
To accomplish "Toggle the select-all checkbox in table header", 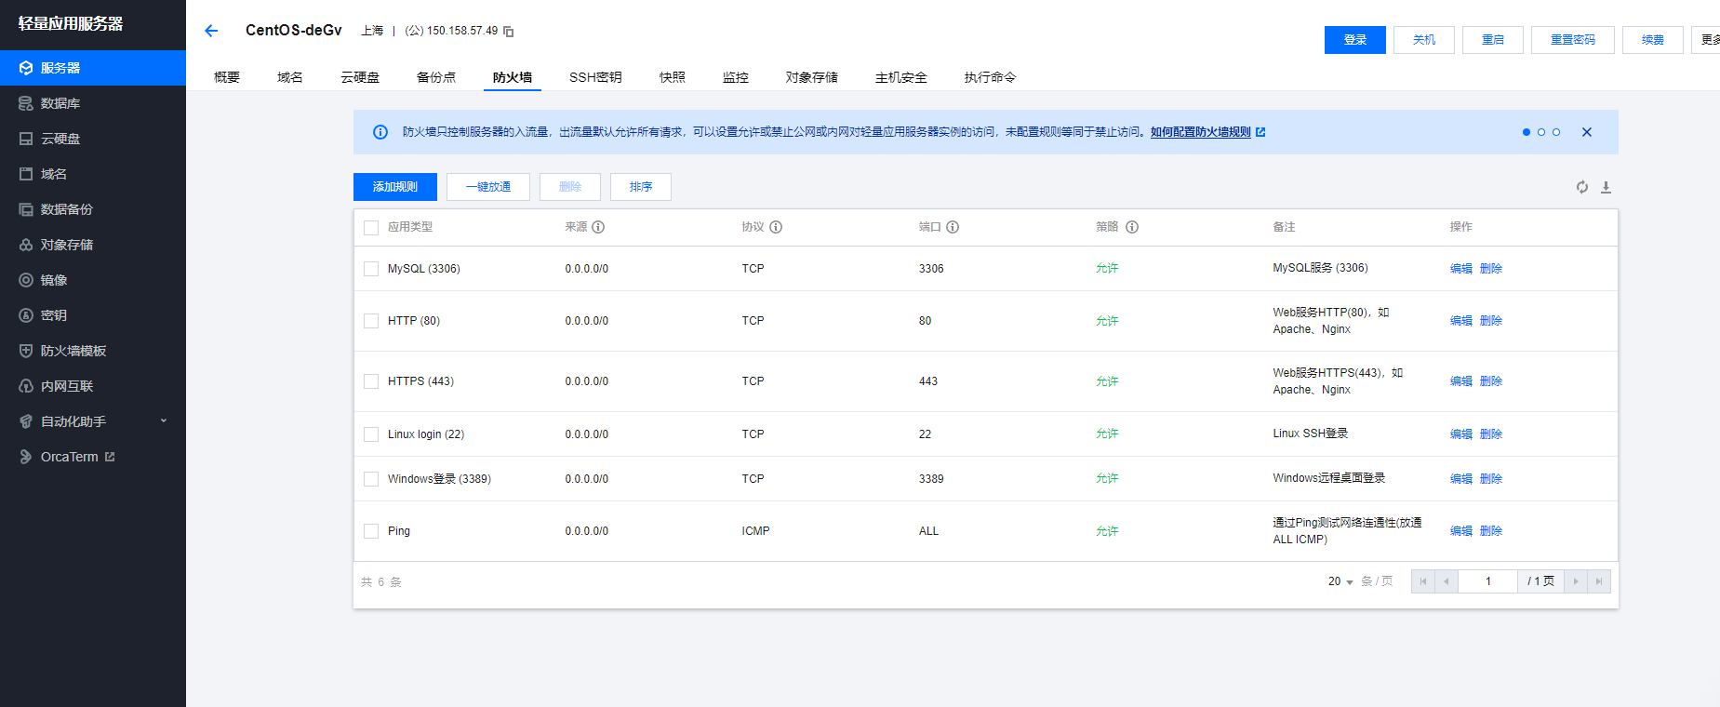I will pyautogui.click(x=371, y=228).
